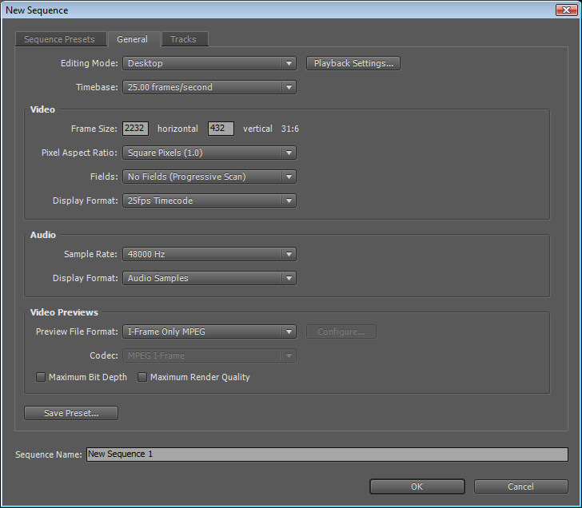Switch to the Sequence Presets tab
The width and height of the screenshot is (582, 508).
[59, 39]
